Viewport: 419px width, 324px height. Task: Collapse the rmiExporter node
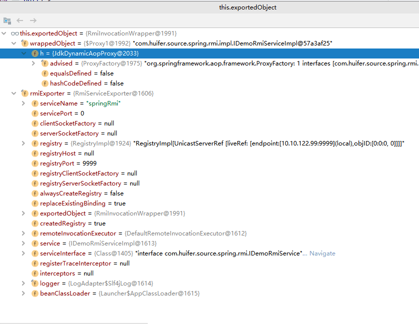[14, 93]
